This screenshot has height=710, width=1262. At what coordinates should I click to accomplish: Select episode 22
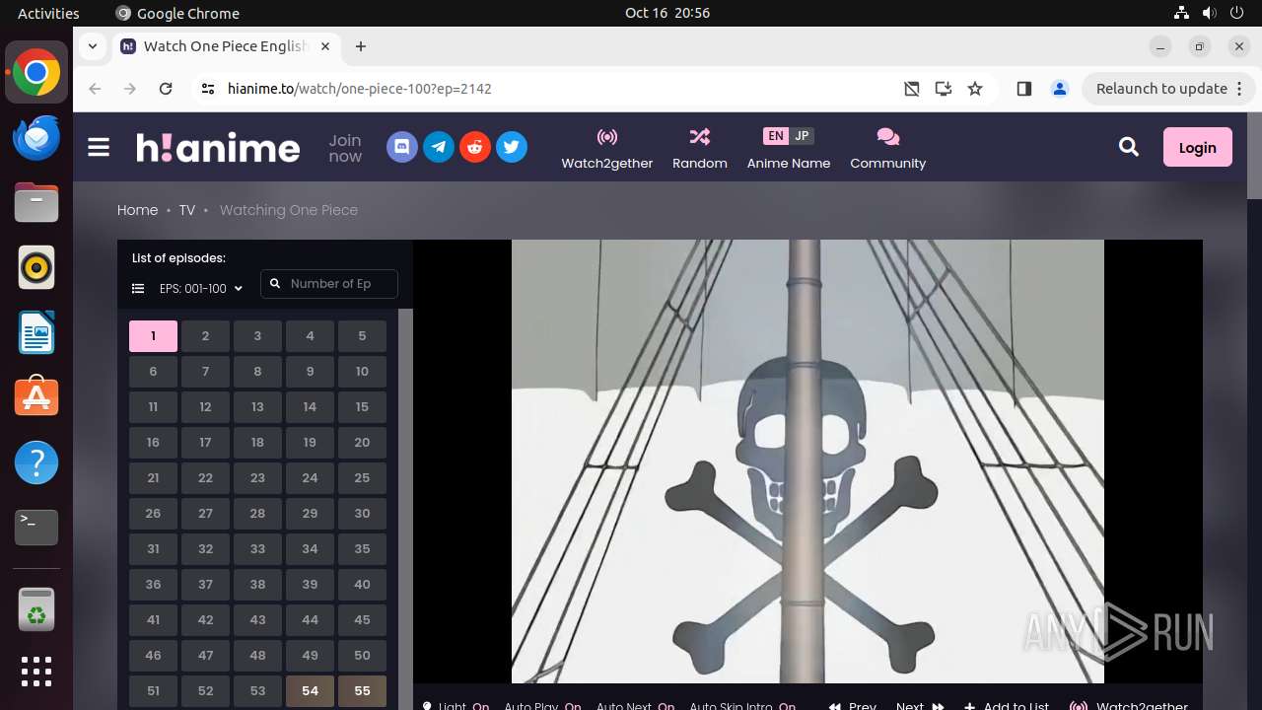pos(205,478)
